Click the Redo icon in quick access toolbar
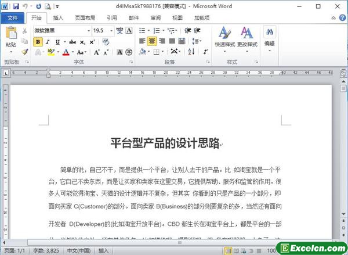This screenshot has height=255, width=348. coord(39,6)
